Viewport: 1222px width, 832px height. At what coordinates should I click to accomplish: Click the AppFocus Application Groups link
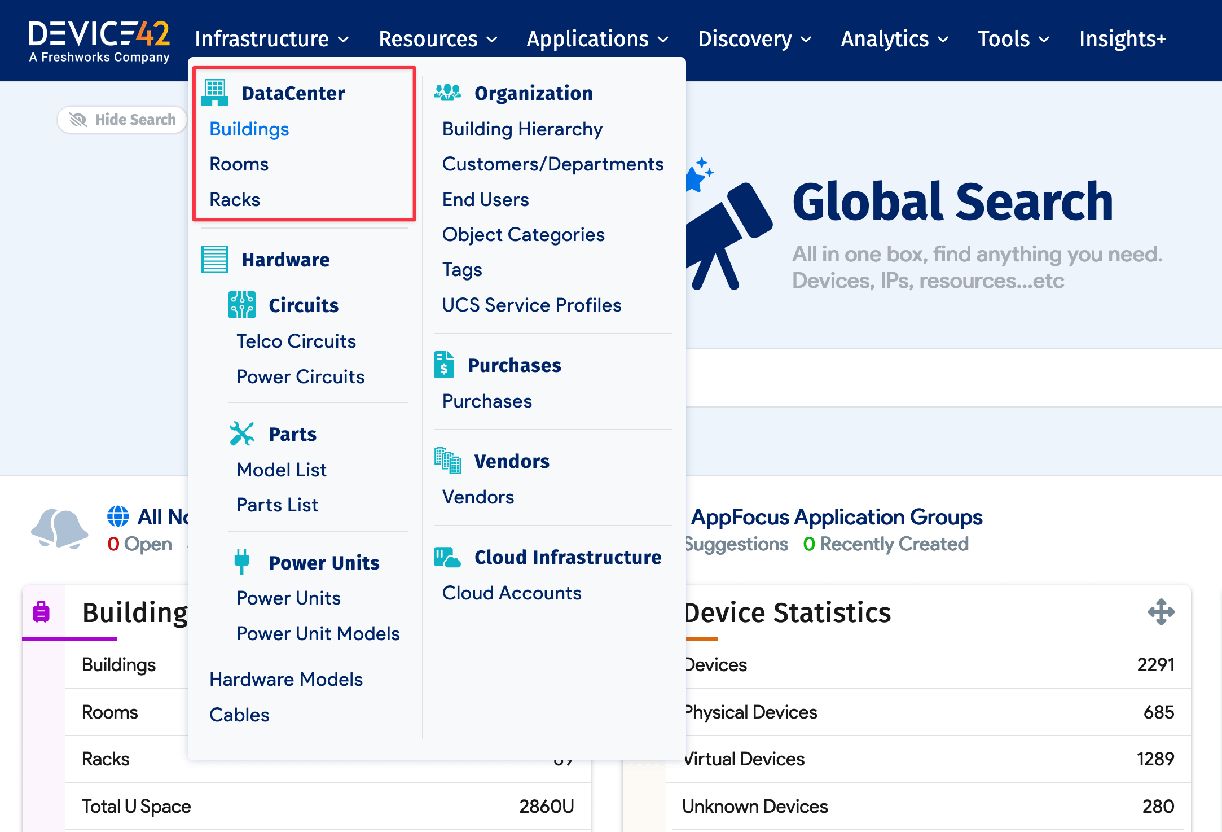pos(836,517)
